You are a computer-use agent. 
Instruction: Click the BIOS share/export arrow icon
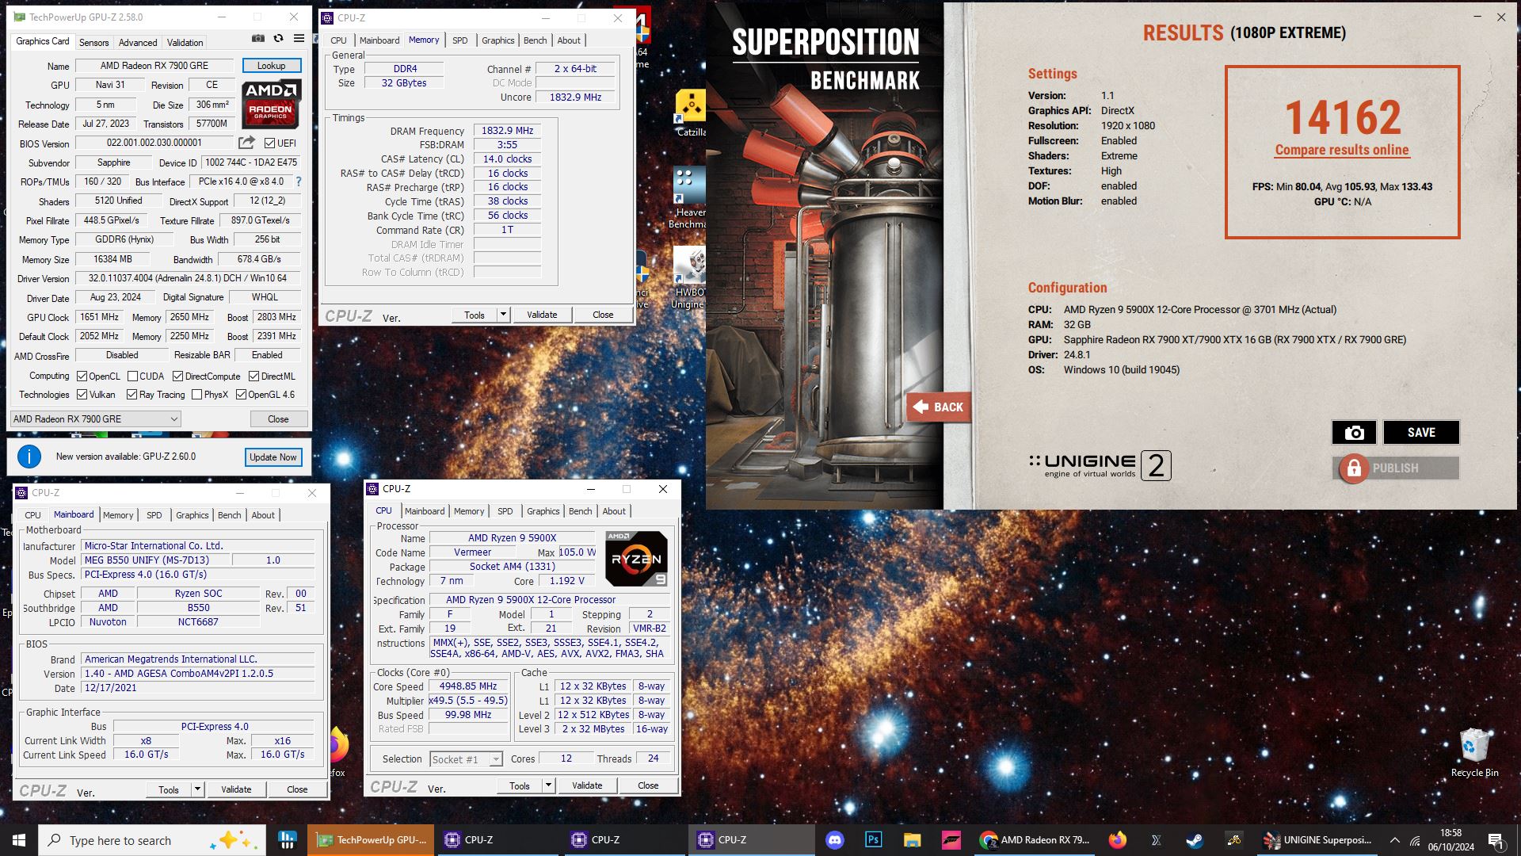[246, 143]
